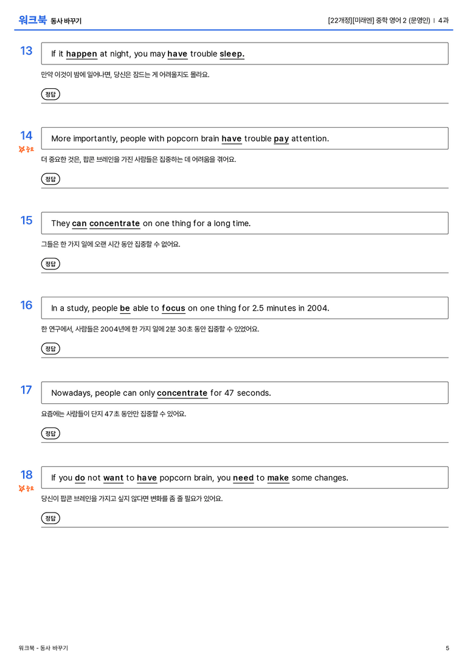Image resolution: width=467 pixels, height=661 pixels.
Task: Click the underlined word 'happen' in question 13
Action: point(81,54)
